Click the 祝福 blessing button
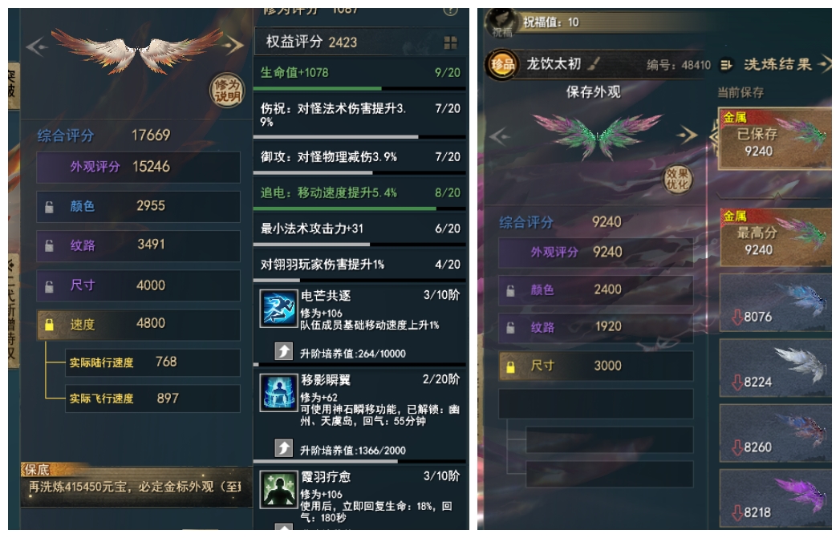Screen dimensions: 840x538 click(501, 23)
